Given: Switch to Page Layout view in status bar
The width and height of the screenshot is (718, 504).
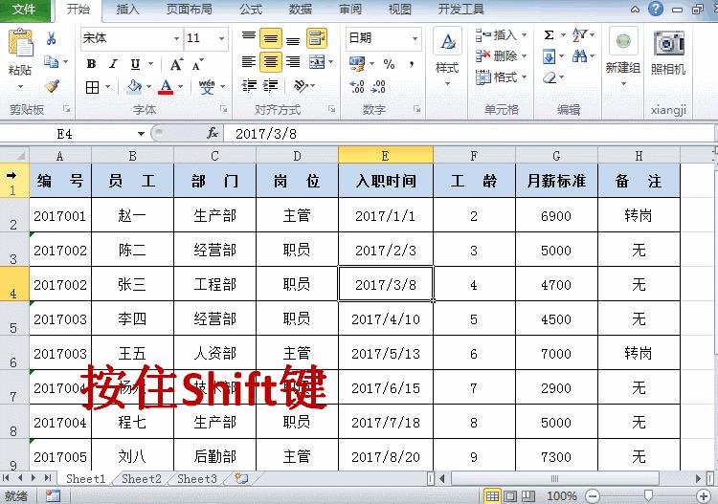Looking at the screenshot, I should pos(510,495).
